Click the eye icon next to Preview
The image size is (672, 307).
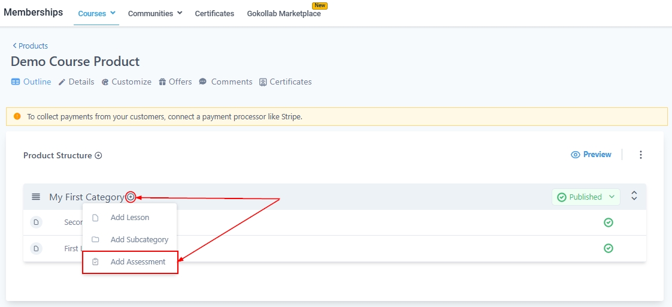click(576, 155)
